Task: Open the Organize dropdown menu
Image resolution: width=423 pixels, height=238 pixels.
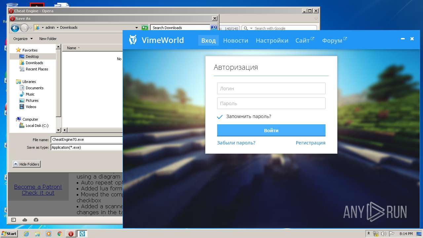Action: (x=23, y=39)
